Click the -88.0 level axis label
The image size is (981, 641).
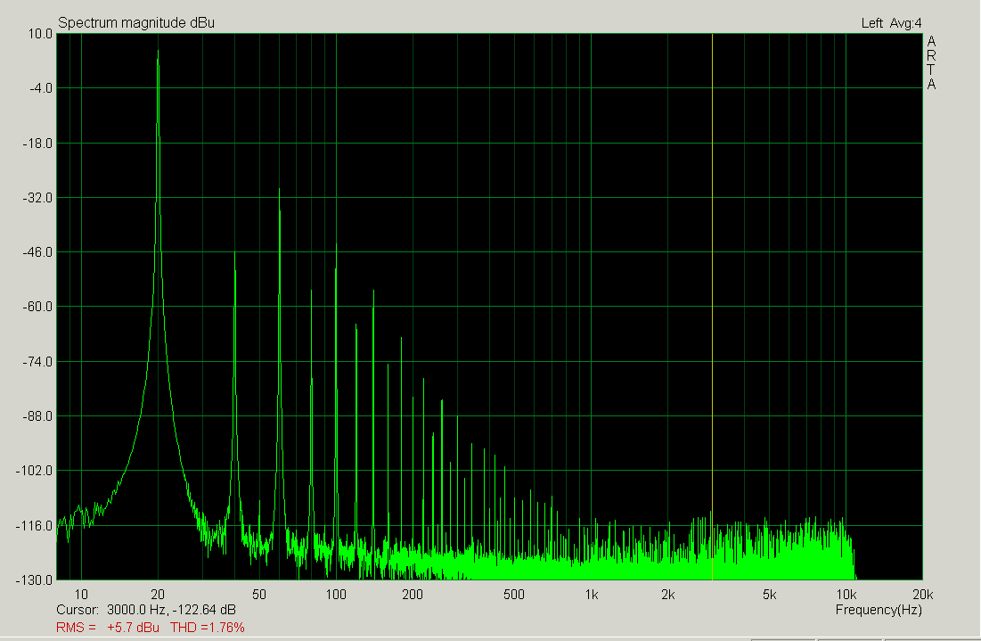coord(38,416)
